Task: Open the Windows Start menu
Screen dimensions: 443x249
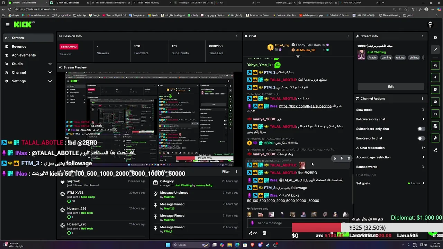Action: point(168,245)
